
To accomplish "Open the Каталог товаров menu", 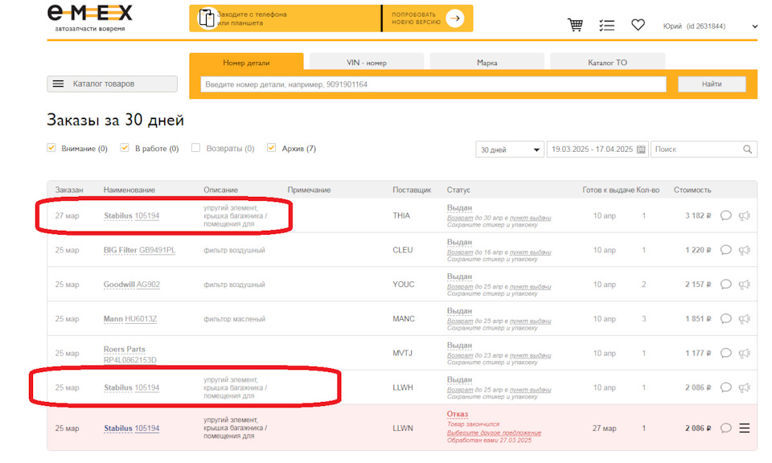I will pos(113,84).
